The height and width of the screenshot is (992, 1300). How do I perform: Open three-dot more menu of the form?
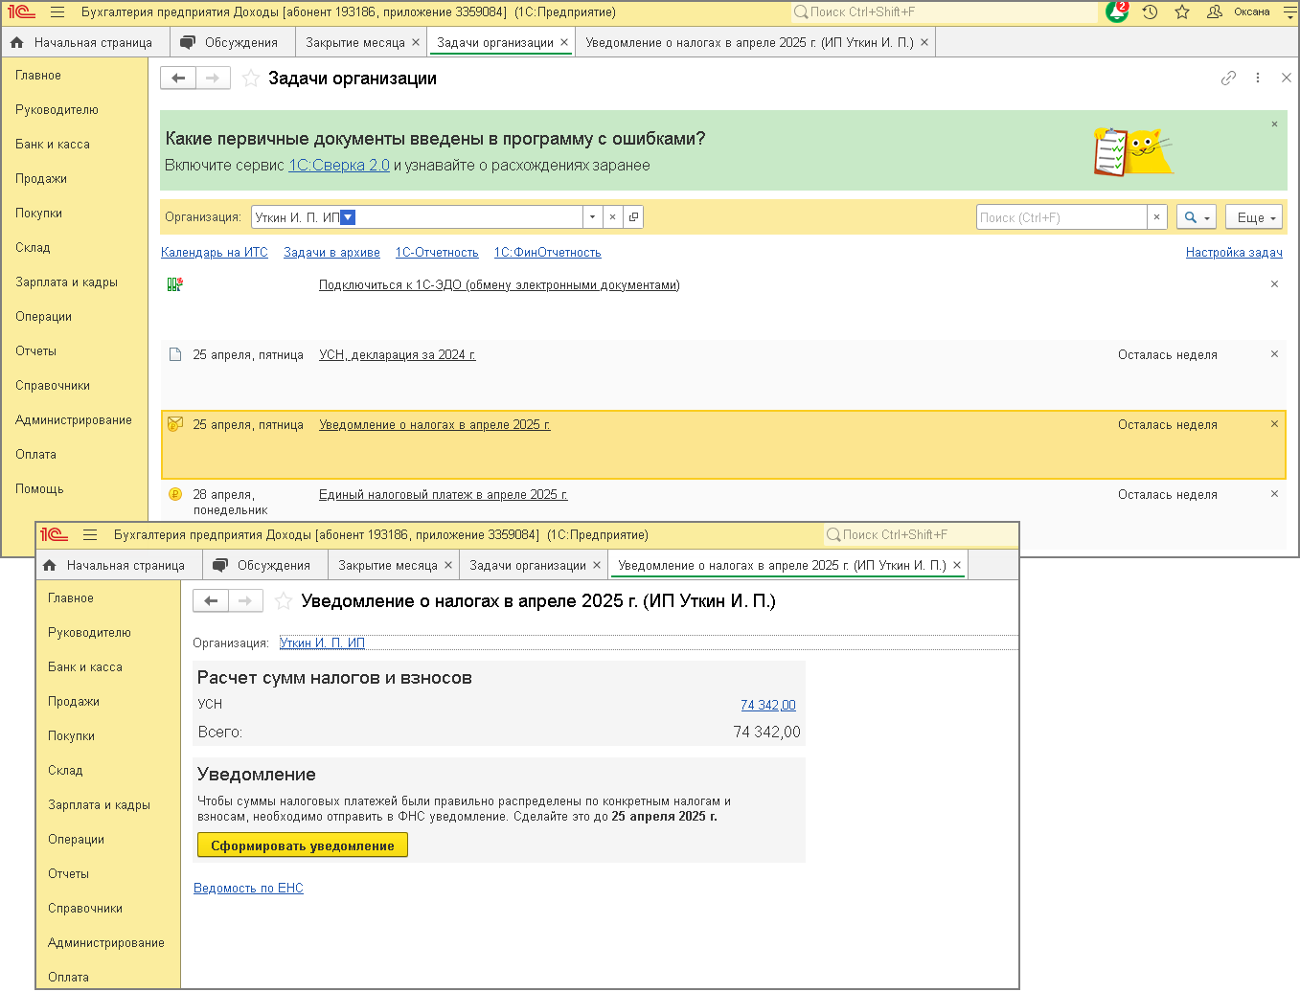(1258, 79)
